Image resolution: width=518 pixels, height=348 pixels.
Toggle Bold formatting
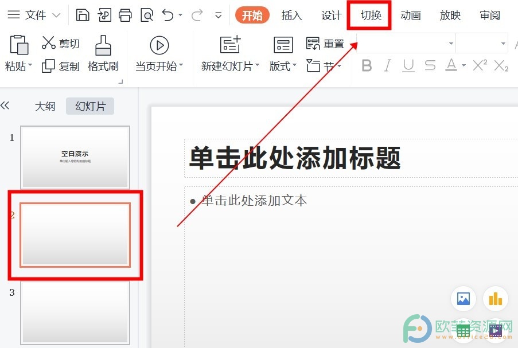tap(367, 65)
